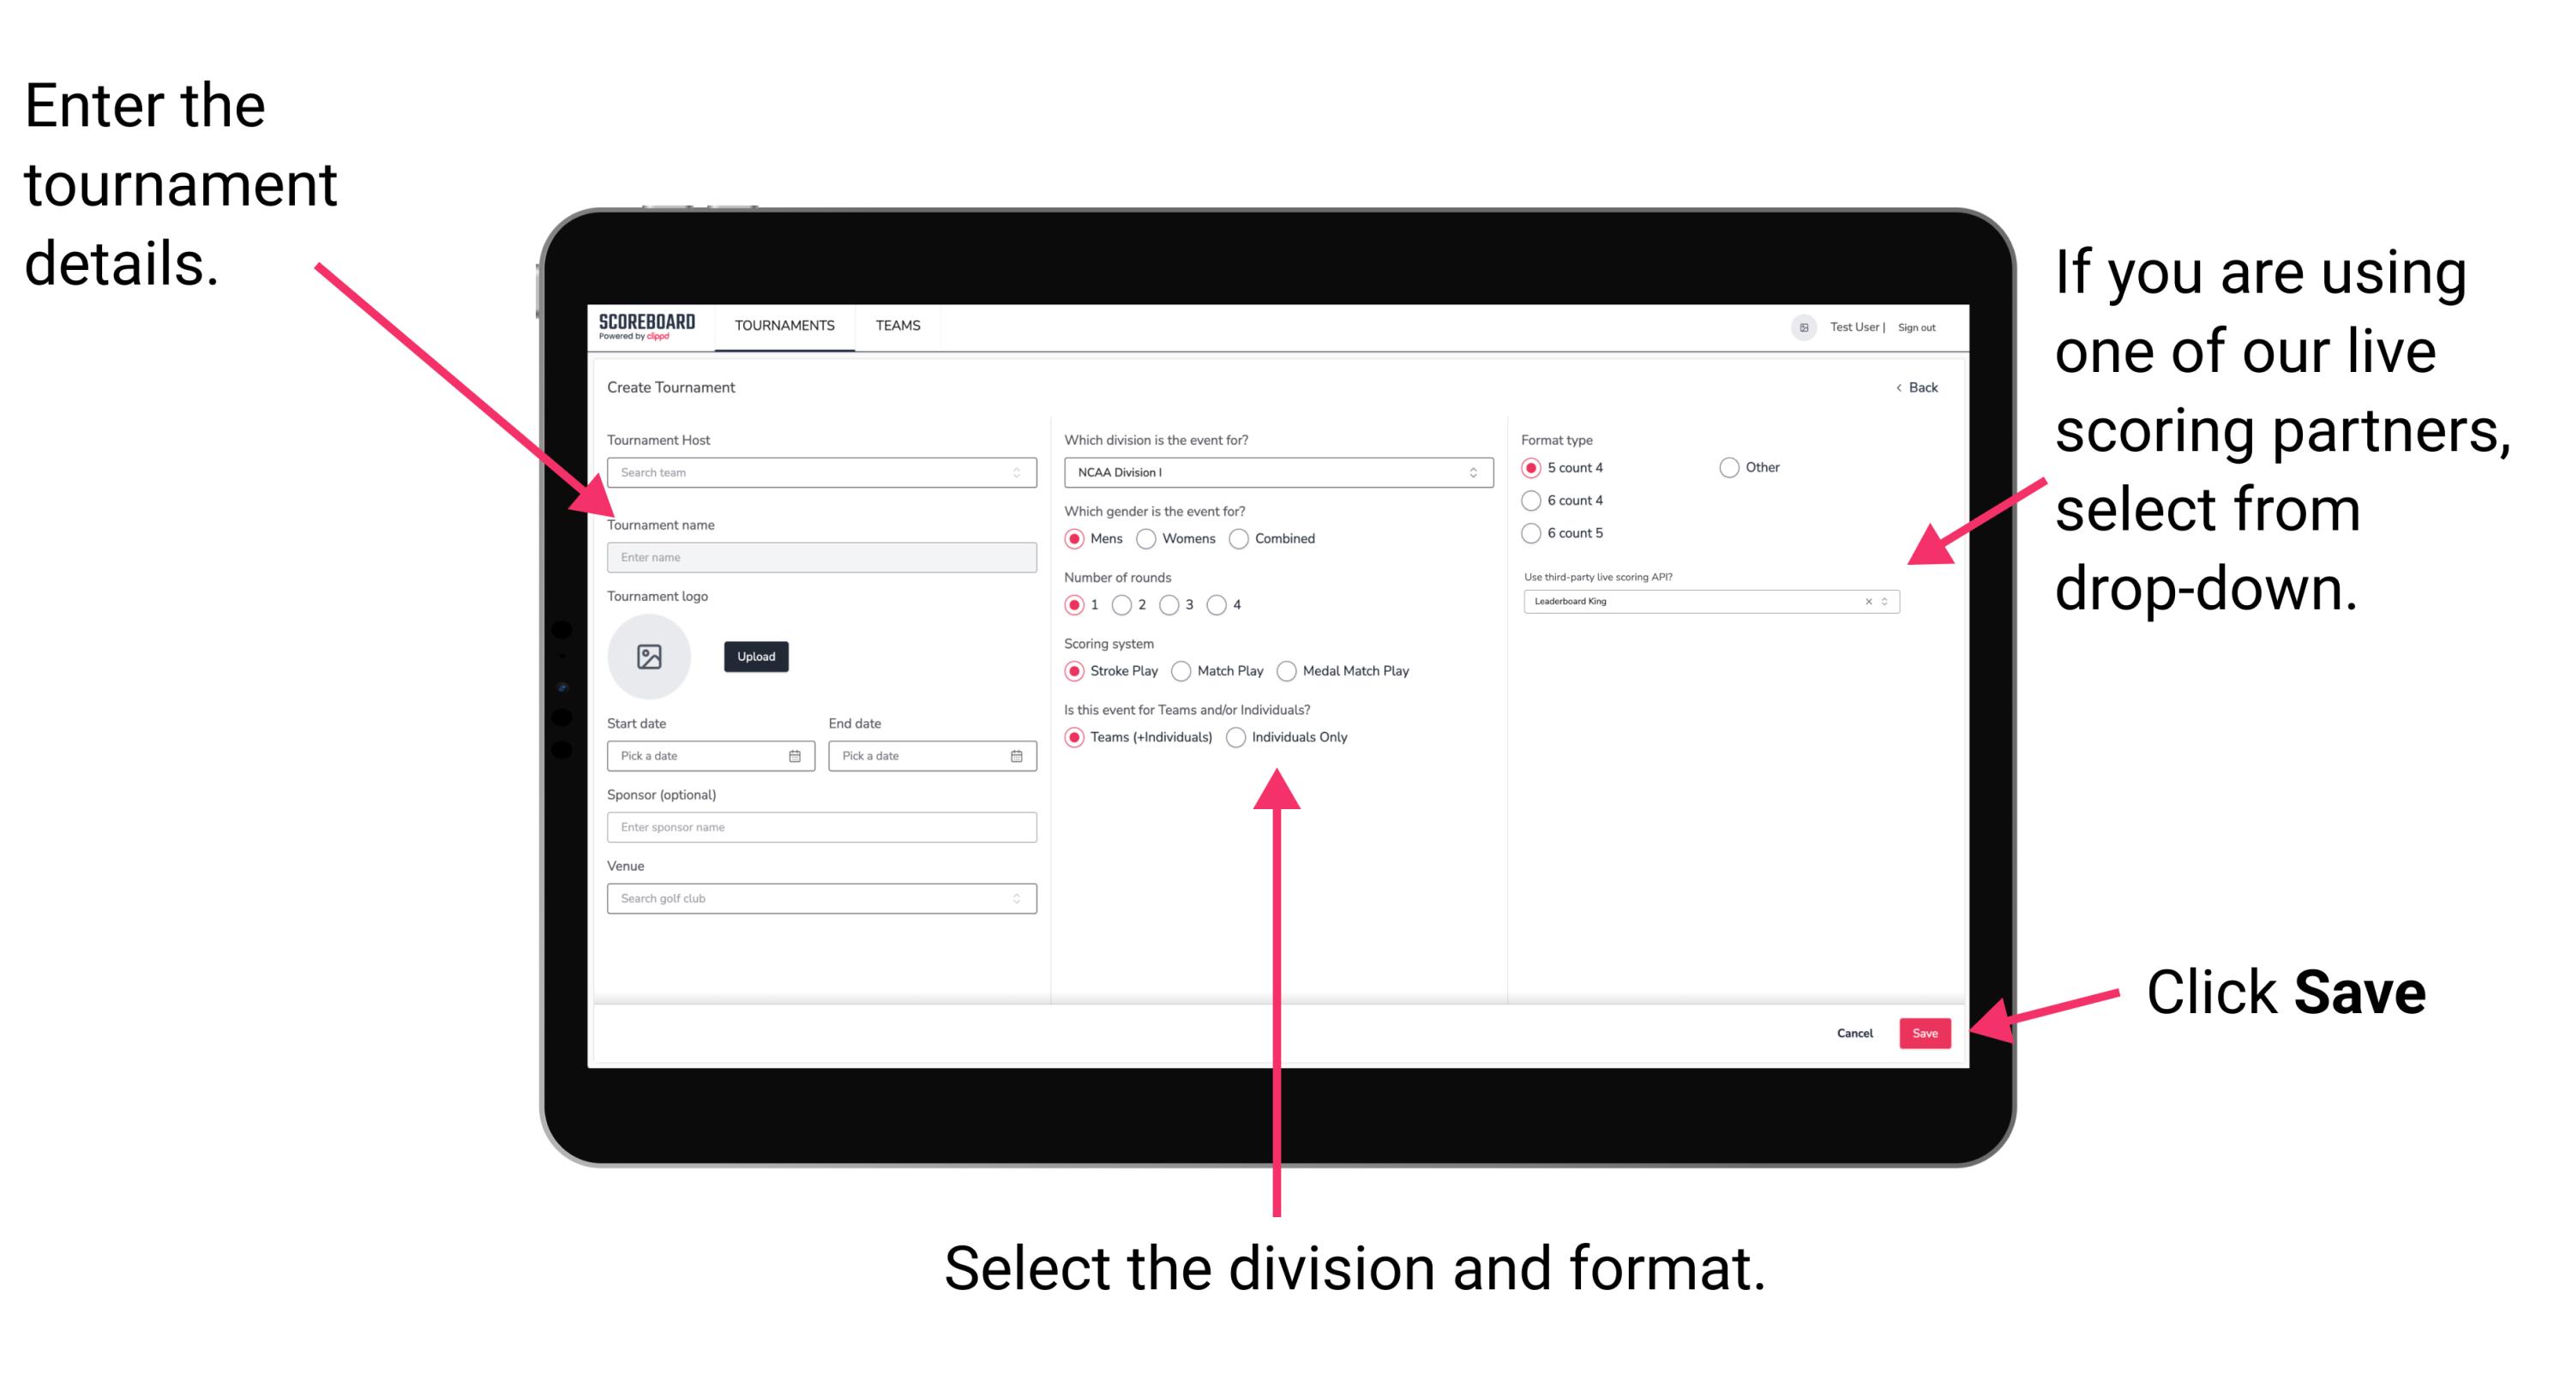The image size is (2554, 1374).
Task: Click the End date calendar icon
Action: click(x=1017, y=756)
